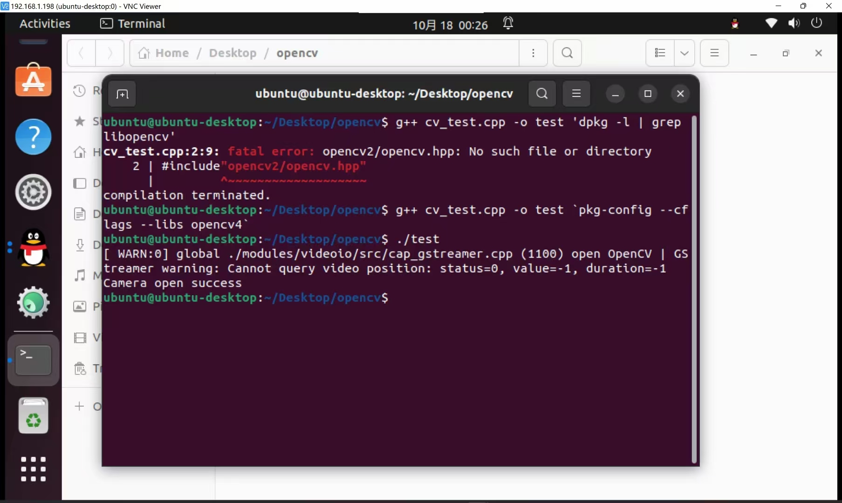Click the 'compilation terminated.' line
This screenshot has height=503, width=842.
tap(187, 195)
